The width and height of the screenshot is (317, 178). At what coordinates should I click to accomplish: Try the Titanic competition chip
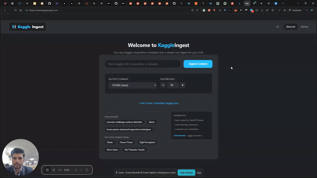click(110, 142)
